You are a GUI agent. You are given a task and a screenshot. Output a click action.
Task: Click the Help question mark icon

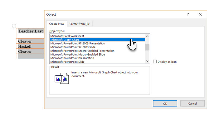point(188,14)
